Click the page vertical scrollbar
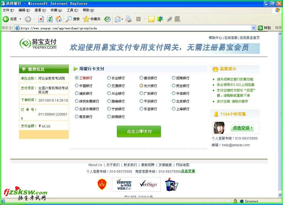 [x=281, y=113]
